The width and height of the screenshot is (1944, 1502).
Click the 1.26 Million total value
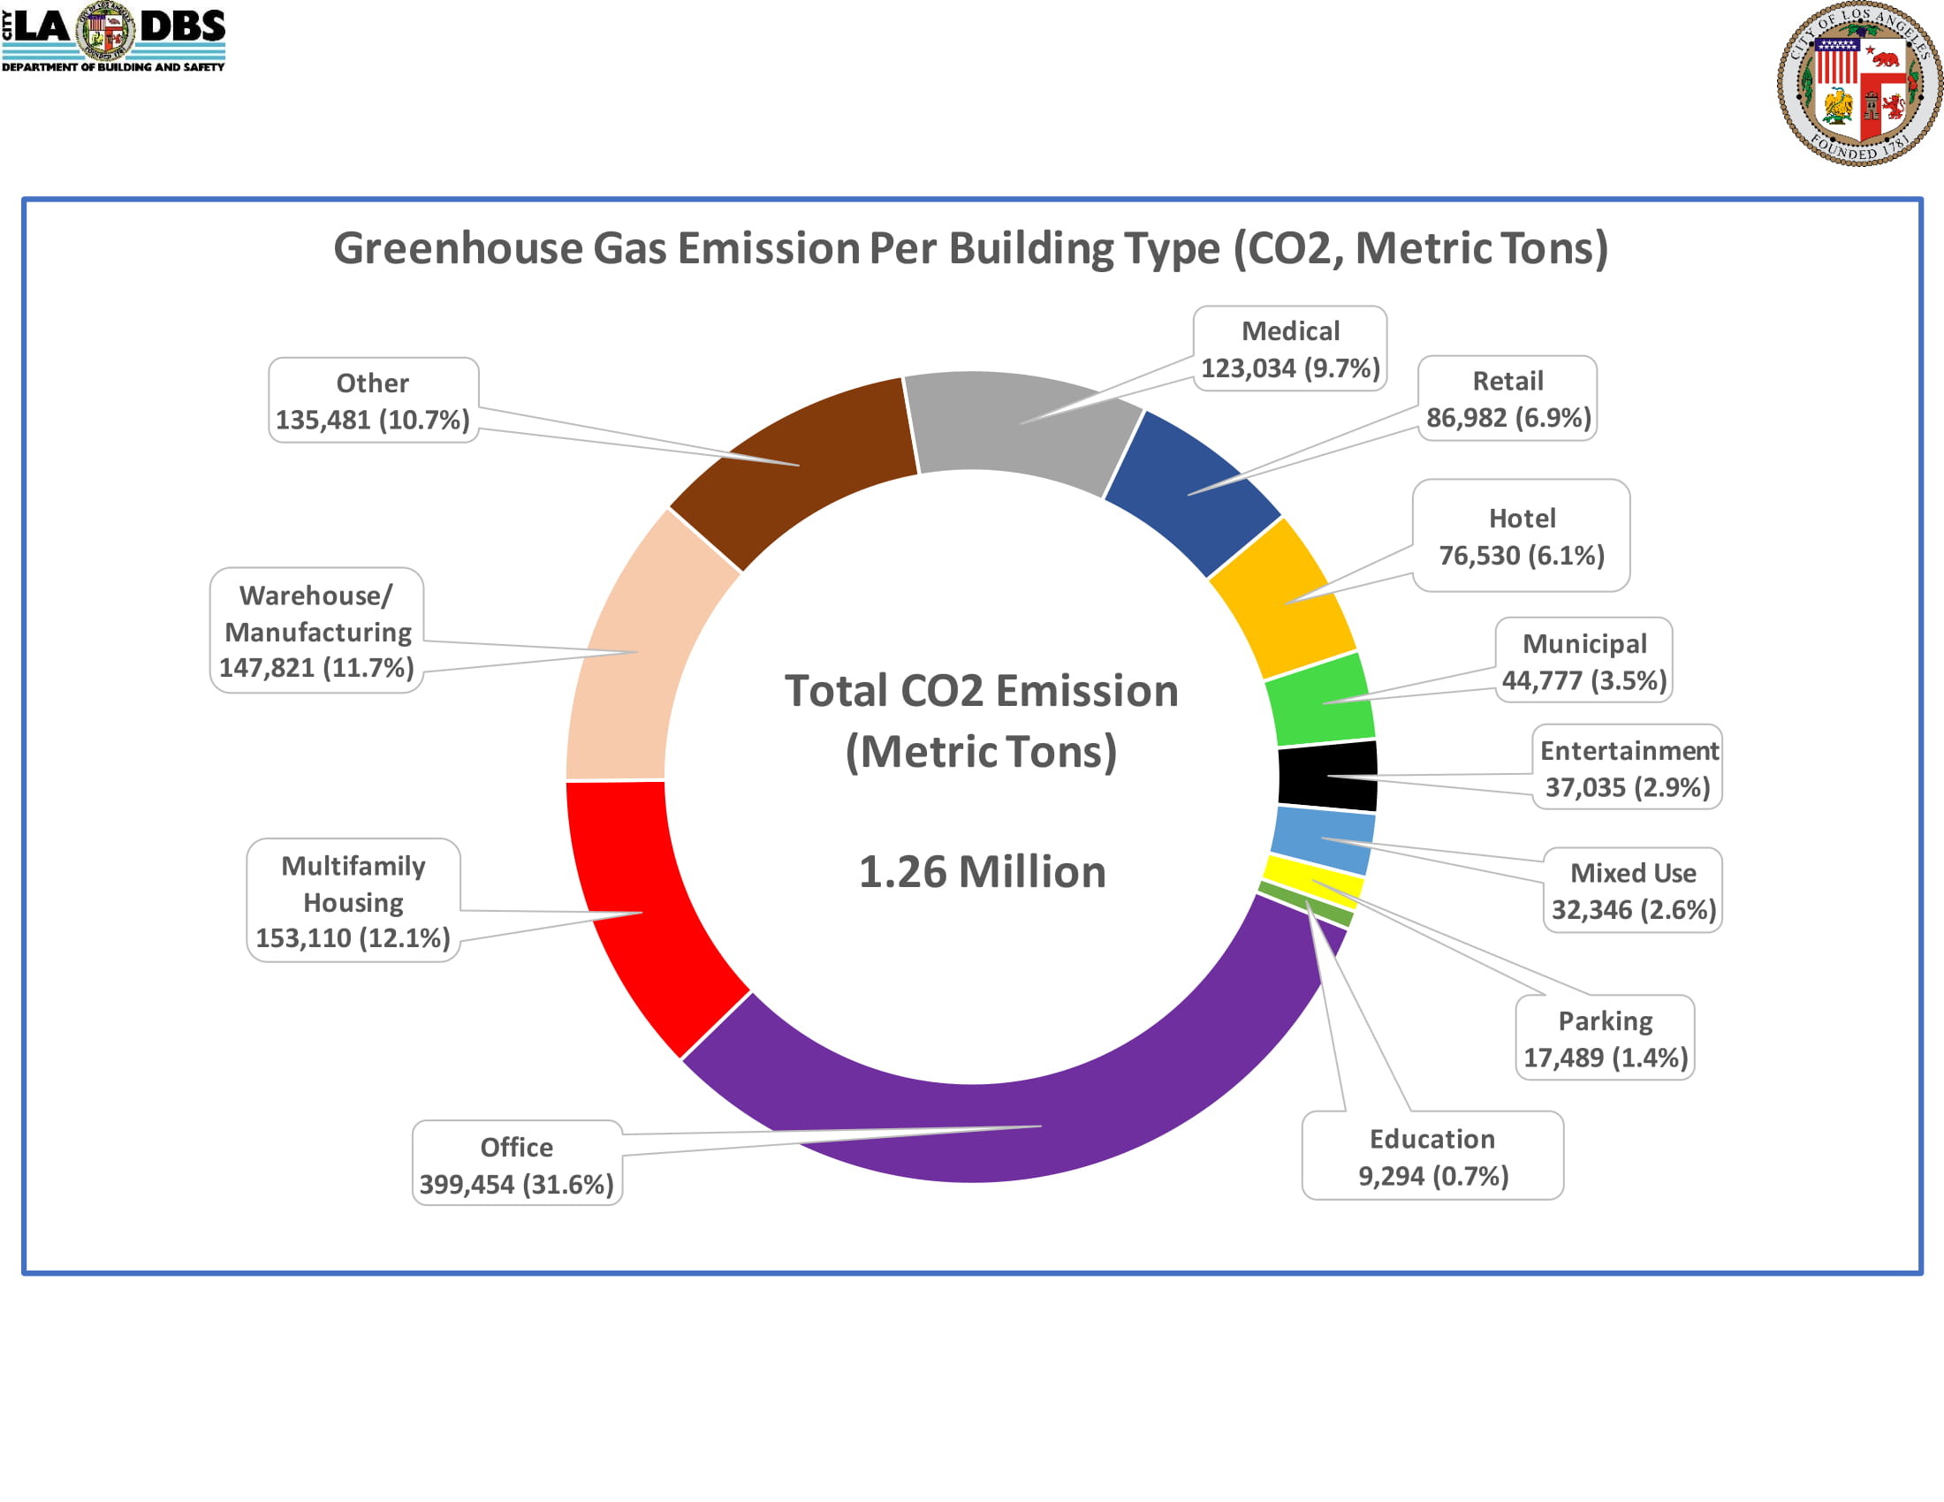pyautogui.click(x=982, y=872)
